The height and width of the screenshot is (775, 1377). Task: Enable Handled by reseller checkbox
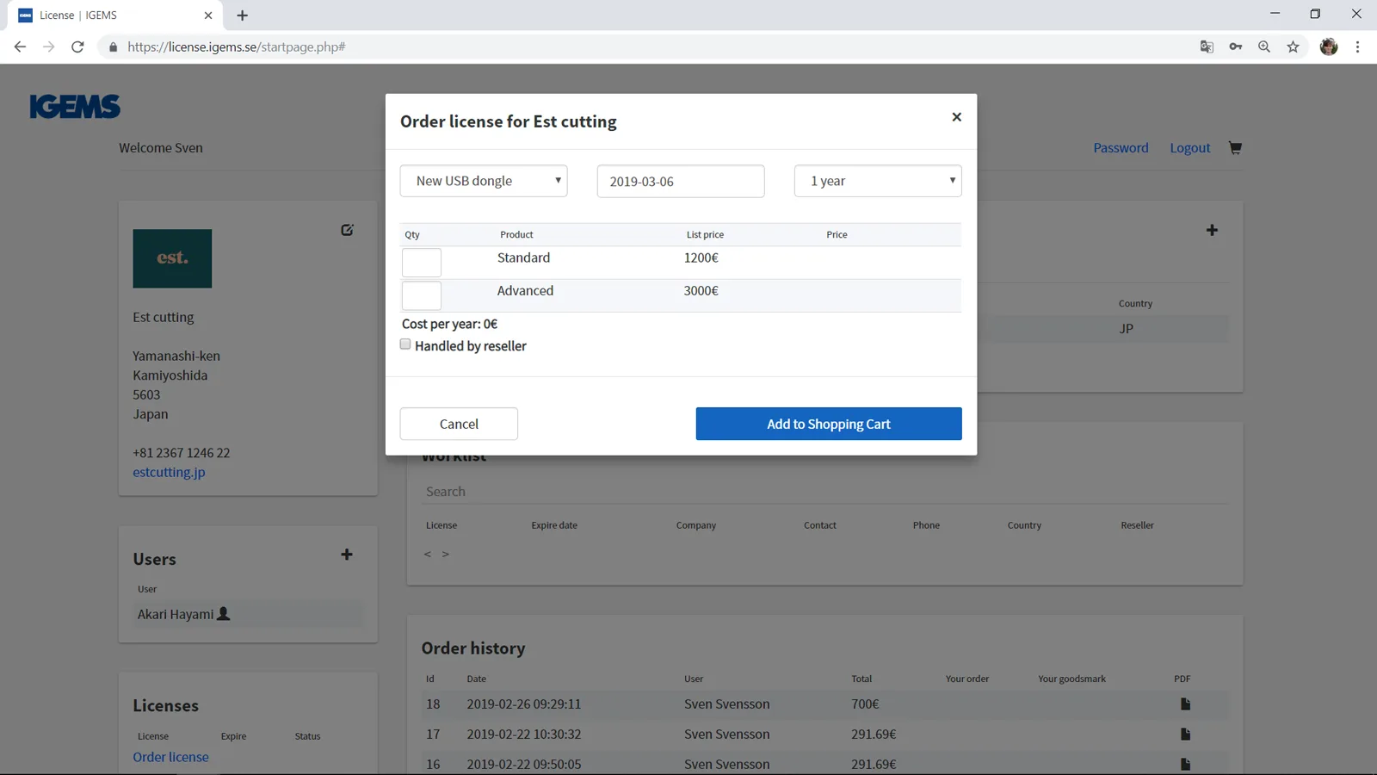405,344
